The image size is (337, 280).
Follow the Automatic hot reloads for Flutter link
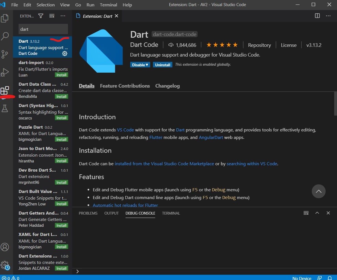coord(125,205)
